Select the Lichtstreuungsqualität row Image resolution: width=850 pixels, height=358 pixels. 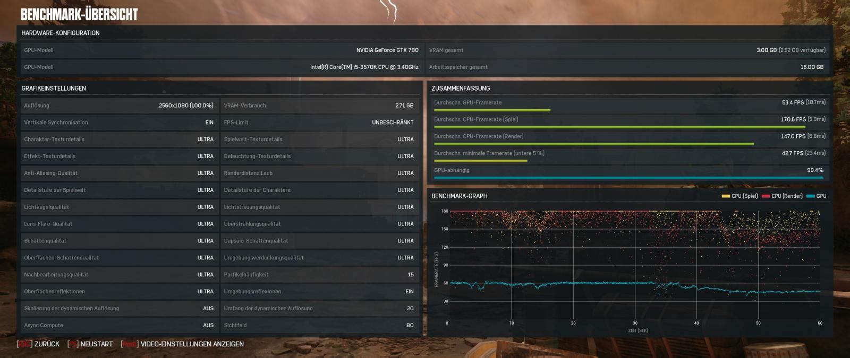[x=319, y=207]
